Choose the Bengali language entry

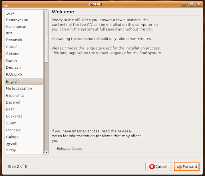24,33
